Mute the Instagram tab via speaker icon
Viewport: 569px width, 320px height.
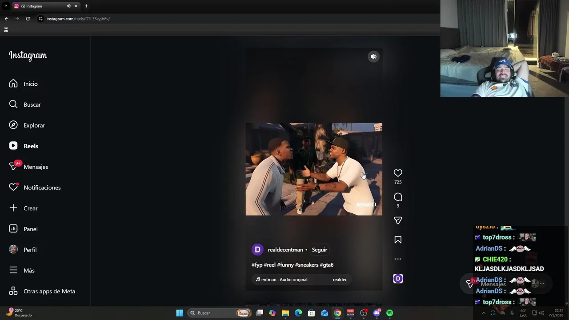click(68, 6)
